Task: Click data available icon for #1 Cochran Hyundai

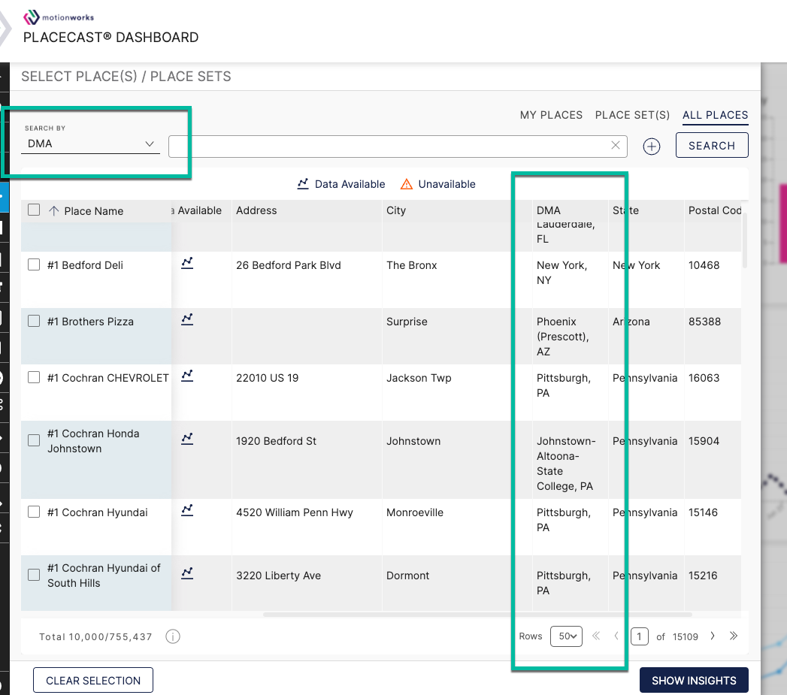Action: pos(187,510)
